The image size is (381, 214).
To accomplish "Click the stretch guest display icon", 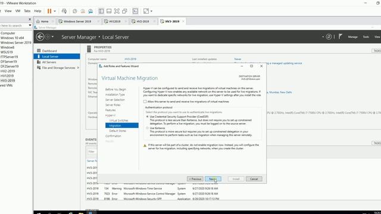I will pyautogui.click(x=146, y=11).
